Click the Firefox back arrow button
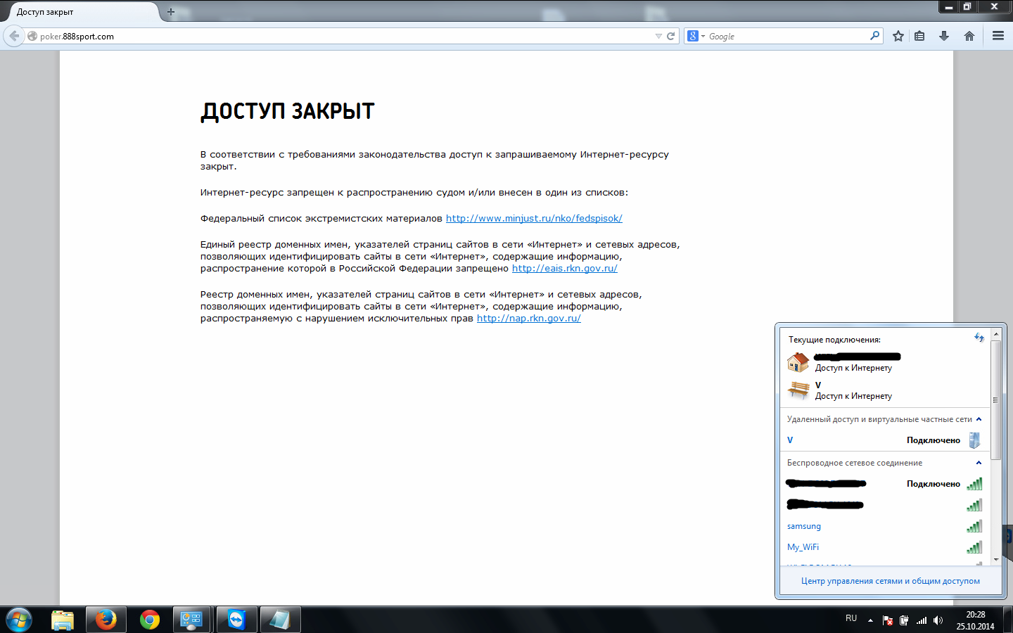Image resolution: width=1013 pixels, height=633 pixels. coord(14,36)
